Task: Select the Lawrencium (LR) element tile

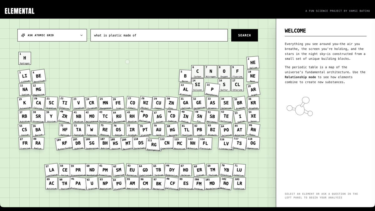Action: (x=239, y=183)
